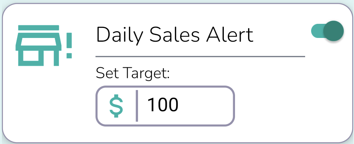Click the storefront alert icon
The width and height of the screenshot is (354, 144).
click(44, 45)
